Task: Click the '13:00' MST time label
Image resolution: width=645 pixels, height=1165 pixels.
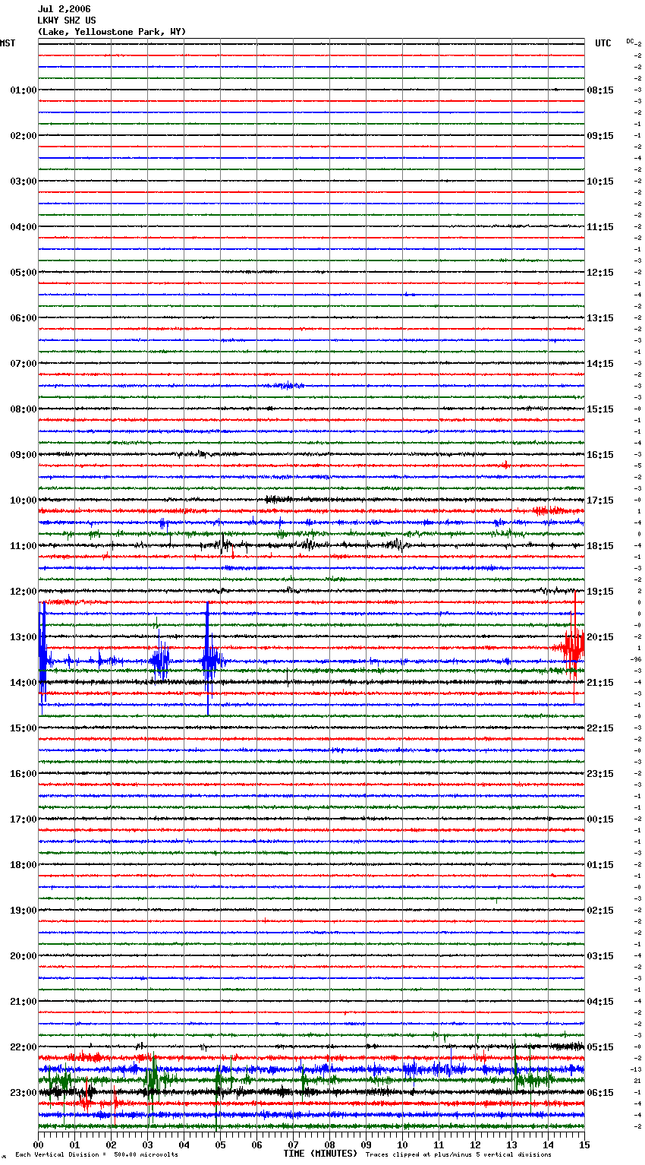Action: point(23,637)
